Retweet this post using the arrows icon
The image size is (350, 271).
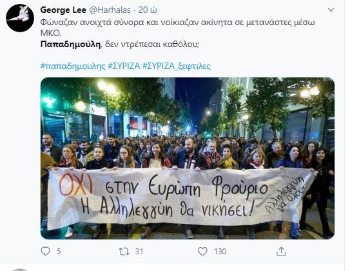pyautogui.click(x=124, y=252)
